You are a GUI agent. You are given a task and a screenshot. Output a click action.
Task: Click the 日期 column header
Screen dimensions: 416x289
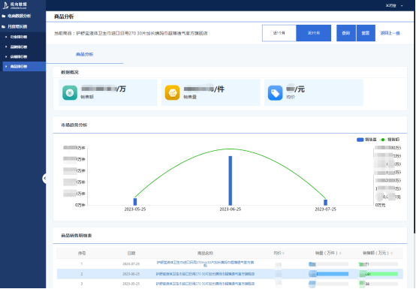click(131, 253)
